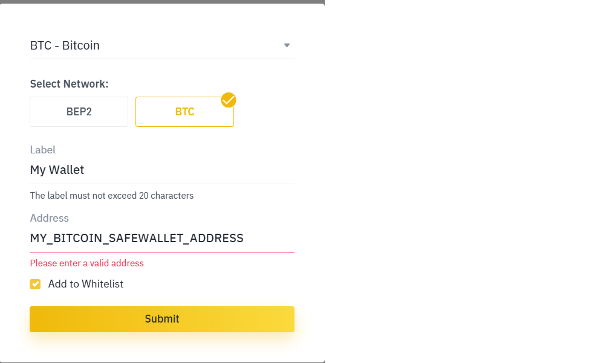
Task: Click the BTC - Bitcoin selected text
Action: [x=65, y=45]
